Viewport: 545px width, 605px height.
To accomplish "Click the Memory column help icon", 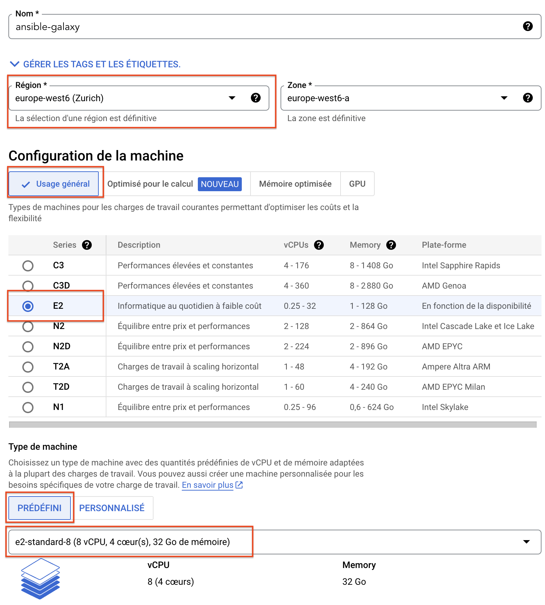I will [x=391, y=245].
